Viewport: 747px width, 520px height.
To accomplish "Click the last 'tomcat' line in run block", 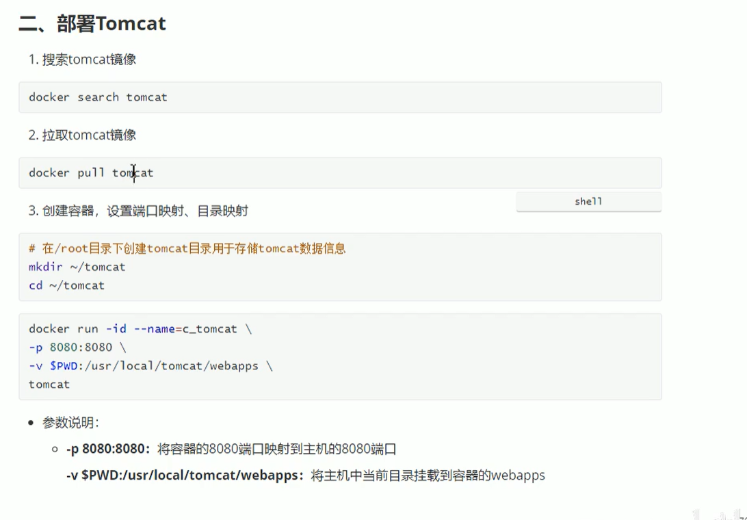I will (49, 385).
